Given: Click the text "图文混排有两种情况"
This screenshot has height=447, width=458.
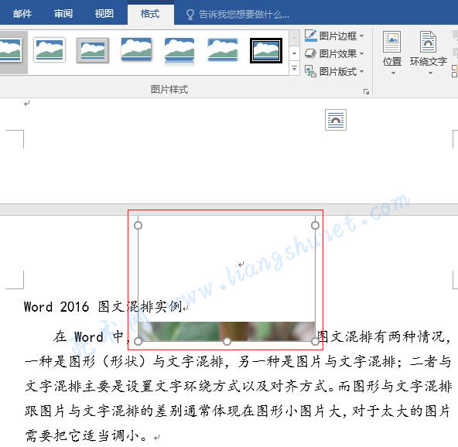Looking at the screenshot, I should point(381,337).
